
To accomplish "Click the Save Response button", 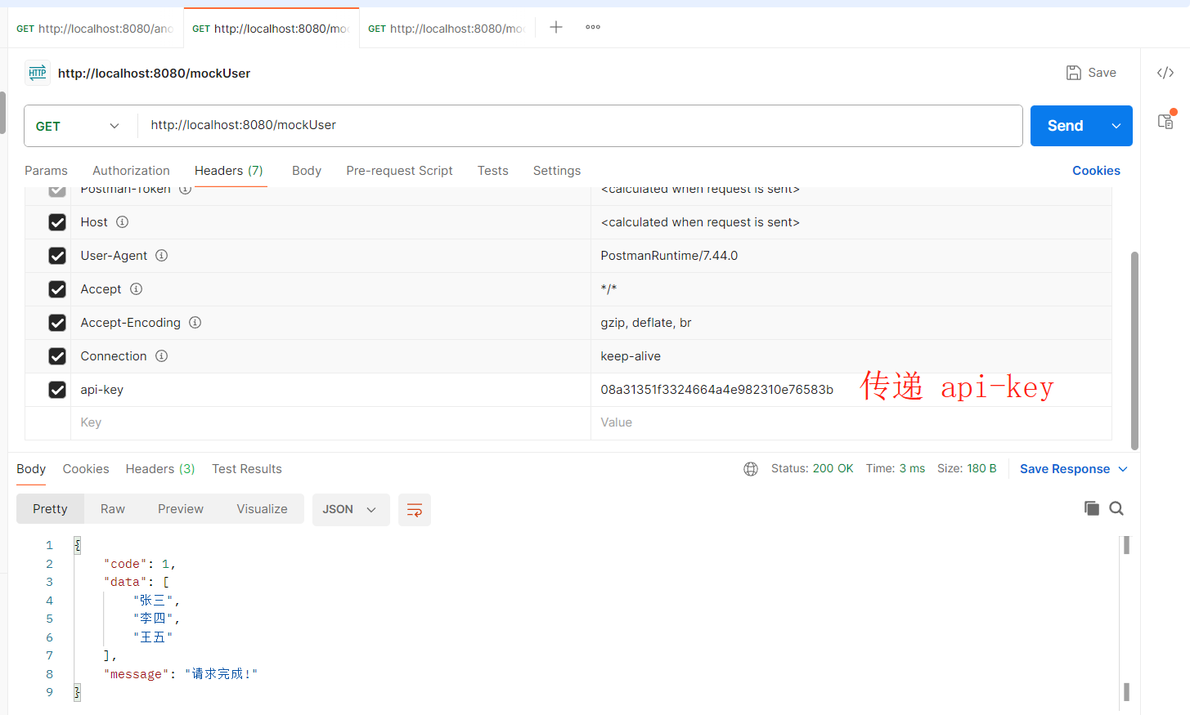I will tap(1064, 469).
